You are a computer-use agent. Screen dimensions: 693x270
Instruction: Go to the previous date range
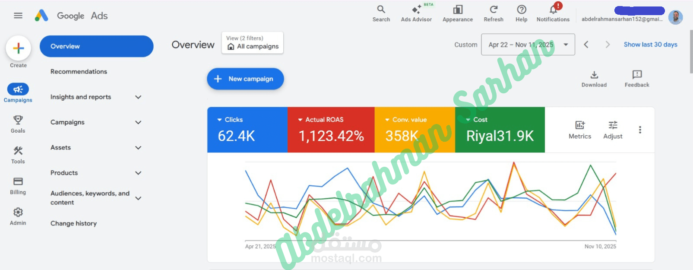coord(586,44)
